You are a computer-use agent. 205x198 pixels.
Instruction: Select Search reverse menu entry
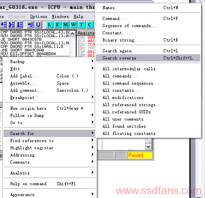(148, 58)
